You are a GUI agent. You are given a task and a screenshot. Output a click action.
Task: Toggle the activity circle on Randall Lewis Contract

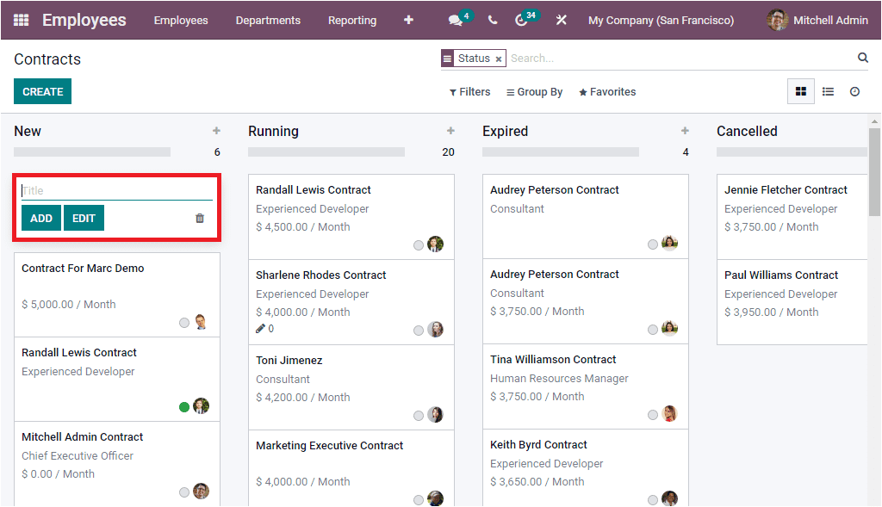183,407
